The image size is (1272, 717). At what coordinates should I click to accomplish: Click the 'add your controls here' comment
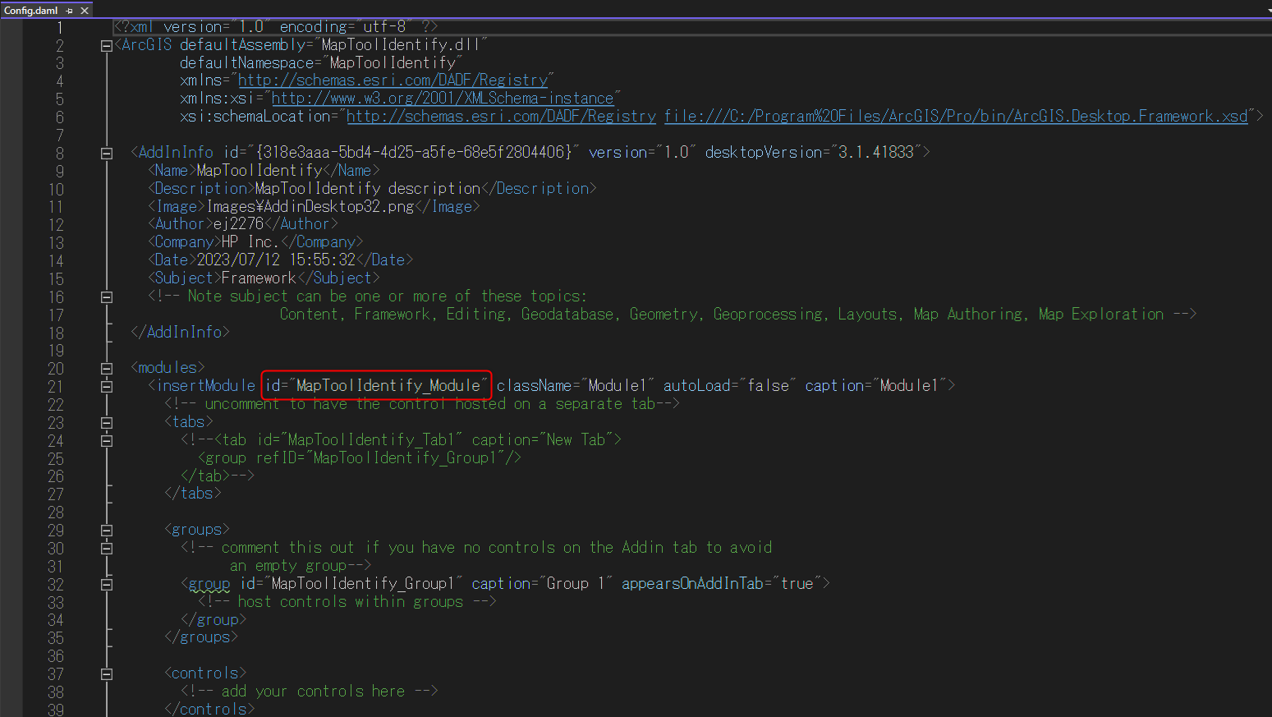point(309,692)
